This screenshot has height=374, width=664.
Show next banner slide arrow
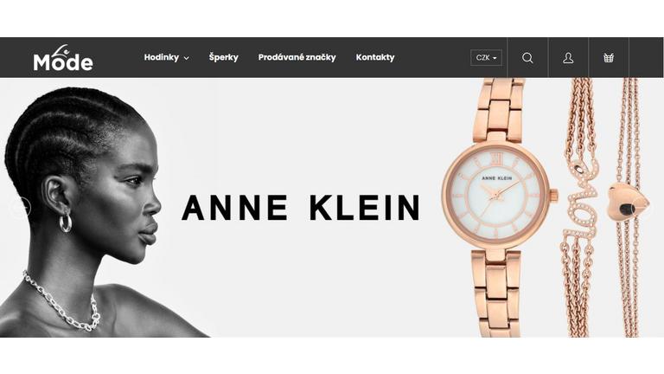(643, 208)
